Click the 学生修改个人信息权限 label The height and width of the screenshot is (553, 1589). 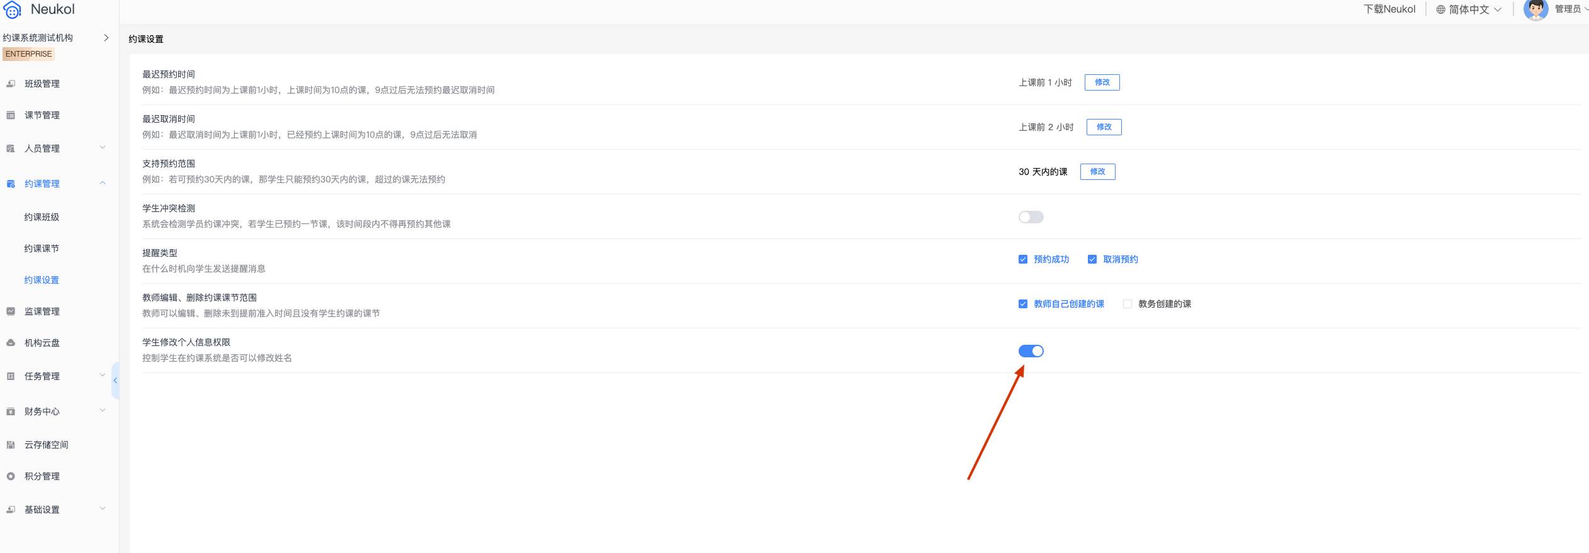[186, 342]
